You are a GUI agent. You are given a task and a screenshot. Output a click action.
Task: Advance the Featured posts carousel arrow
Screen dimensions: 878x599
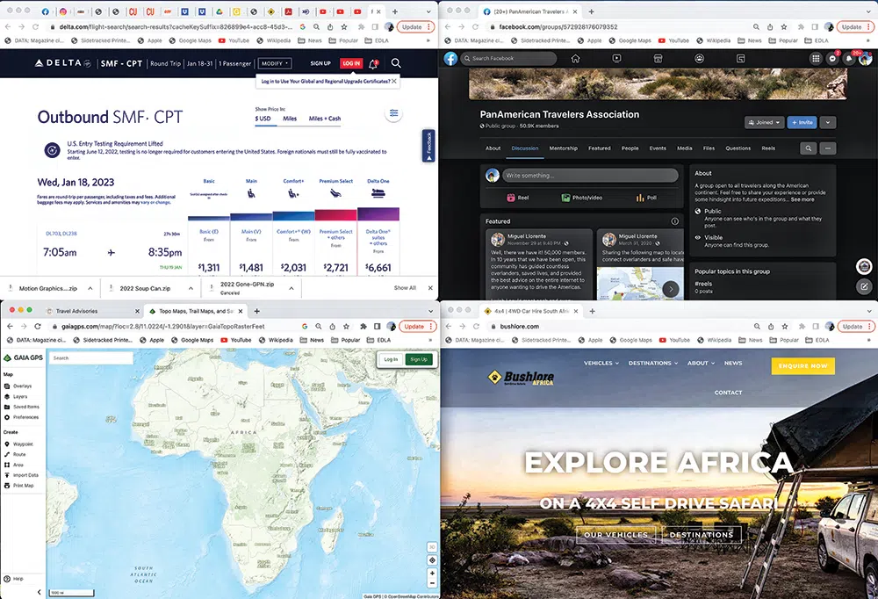[x=670, y=289]
